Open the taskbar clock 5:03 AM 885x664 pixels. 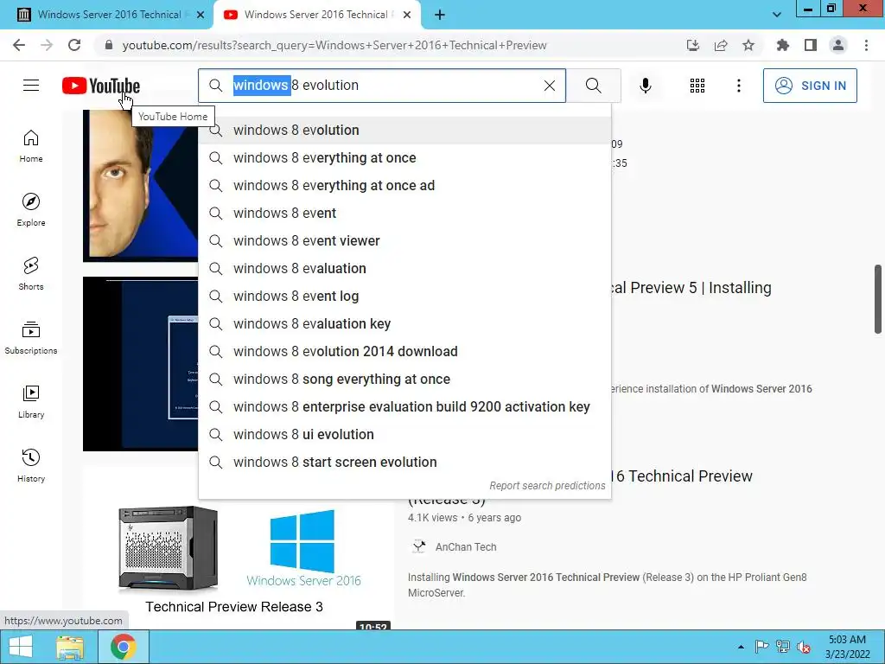[847, 647]
